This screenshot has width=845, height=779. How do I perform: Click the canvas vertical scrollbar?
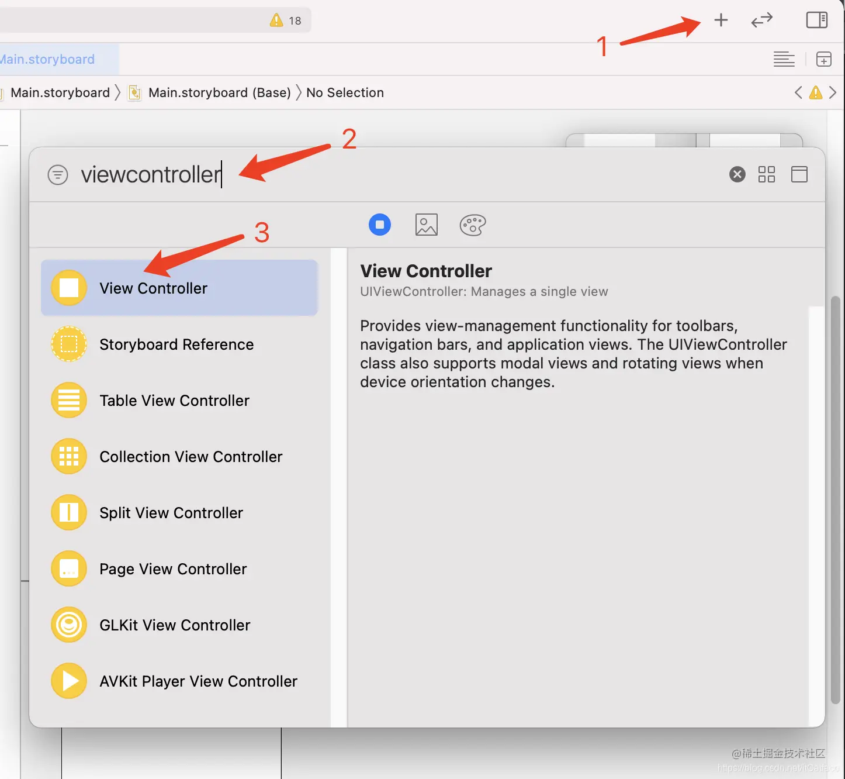point(835,500)
